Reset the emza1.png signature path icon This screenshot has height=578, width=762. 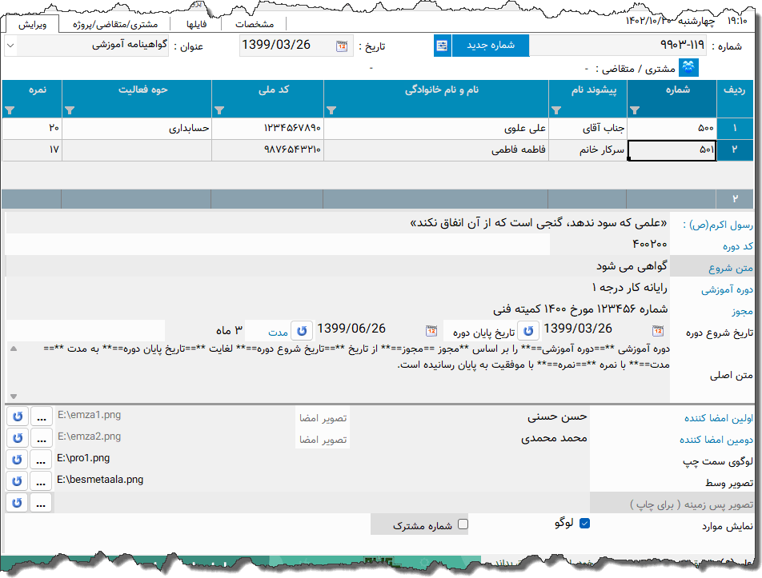pyautogui.click(x=16, y=415)
